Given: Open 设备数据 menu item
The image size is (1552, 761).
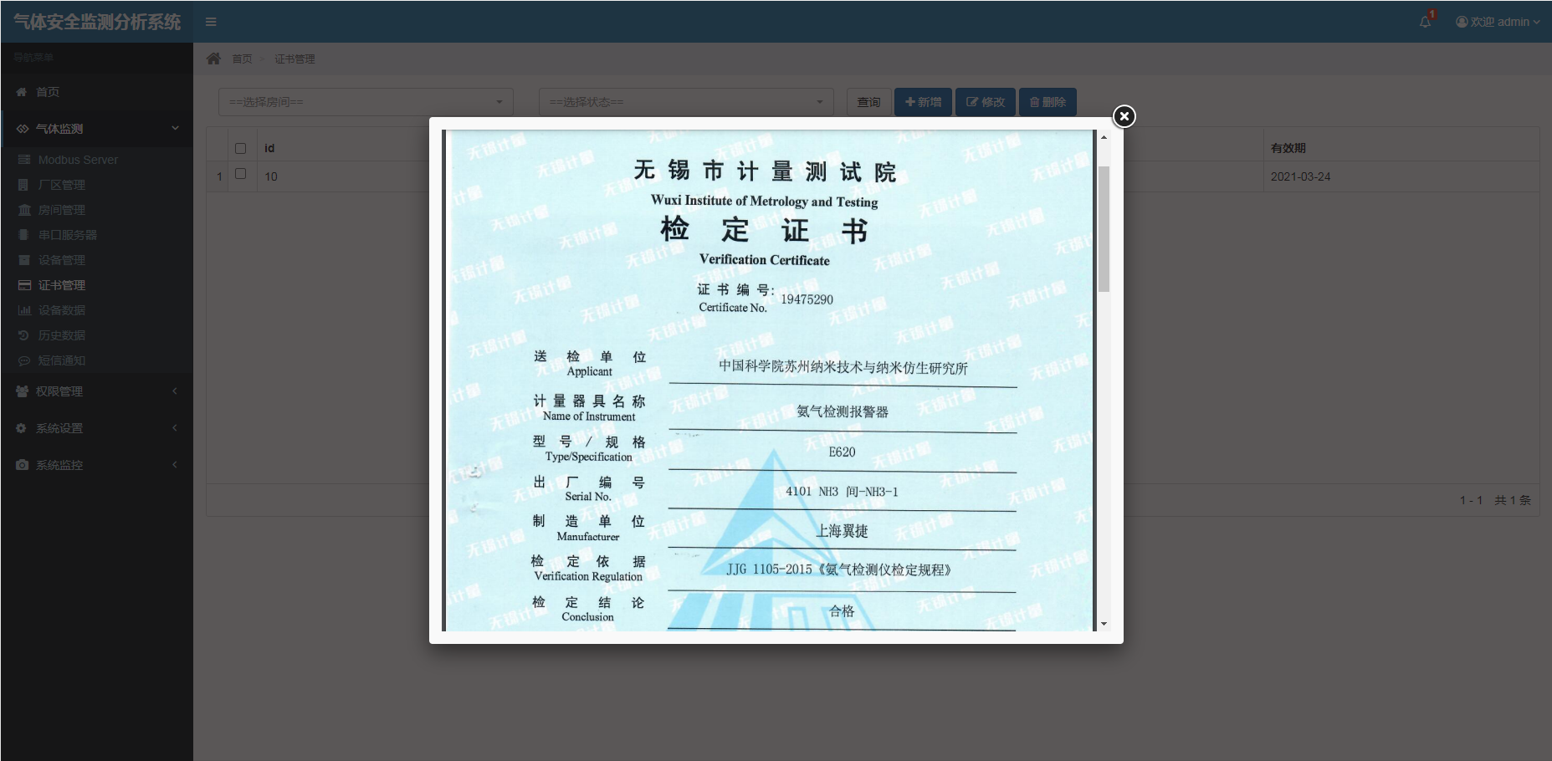Looking at the screenshot, I should 62,310.
